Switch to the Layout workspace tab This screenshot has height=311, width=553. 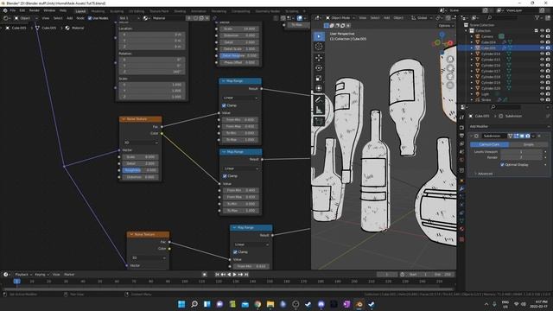point(80,11)
